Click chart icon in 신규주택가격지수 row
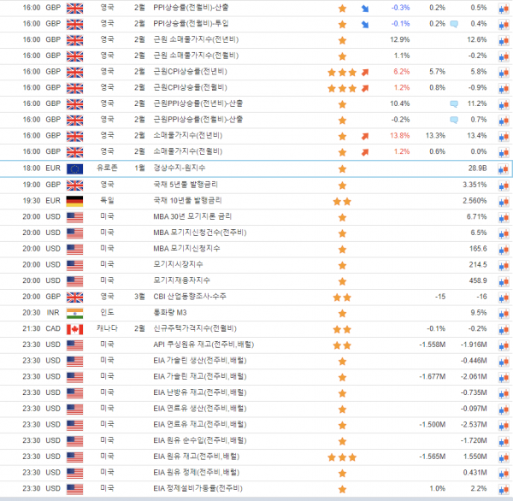Screen dimensions: 513x501 click(504, 328)
